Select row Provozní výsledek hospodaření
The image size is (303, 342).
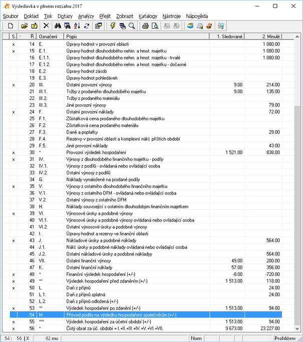click(146, 152)
